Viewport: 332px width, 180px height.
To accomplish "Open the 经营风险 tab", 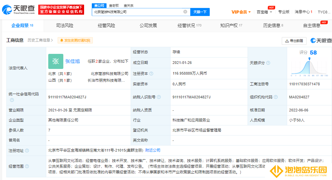I will 106,25.
